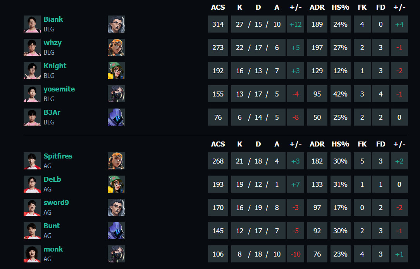The height and width of the screenshot is (269, 420).
Task: Click Spitfires' player photo
Action: (x=32, y=161)
